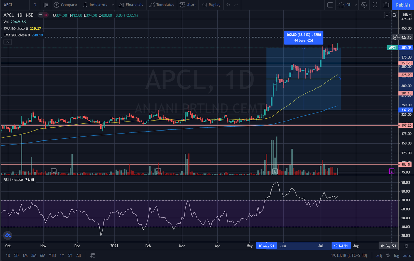Toggle log scale
The width and height of the screenshot is (414, 261).
pyautogui.click(x=396, y=255)
